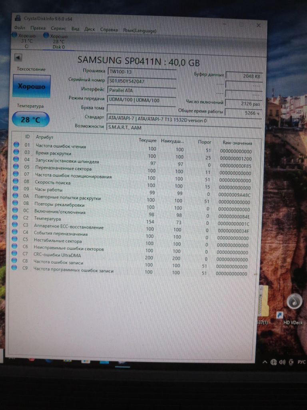
Task: Click the previous disk arrow button
Action: pyautogui.click(x=18, y=57)
